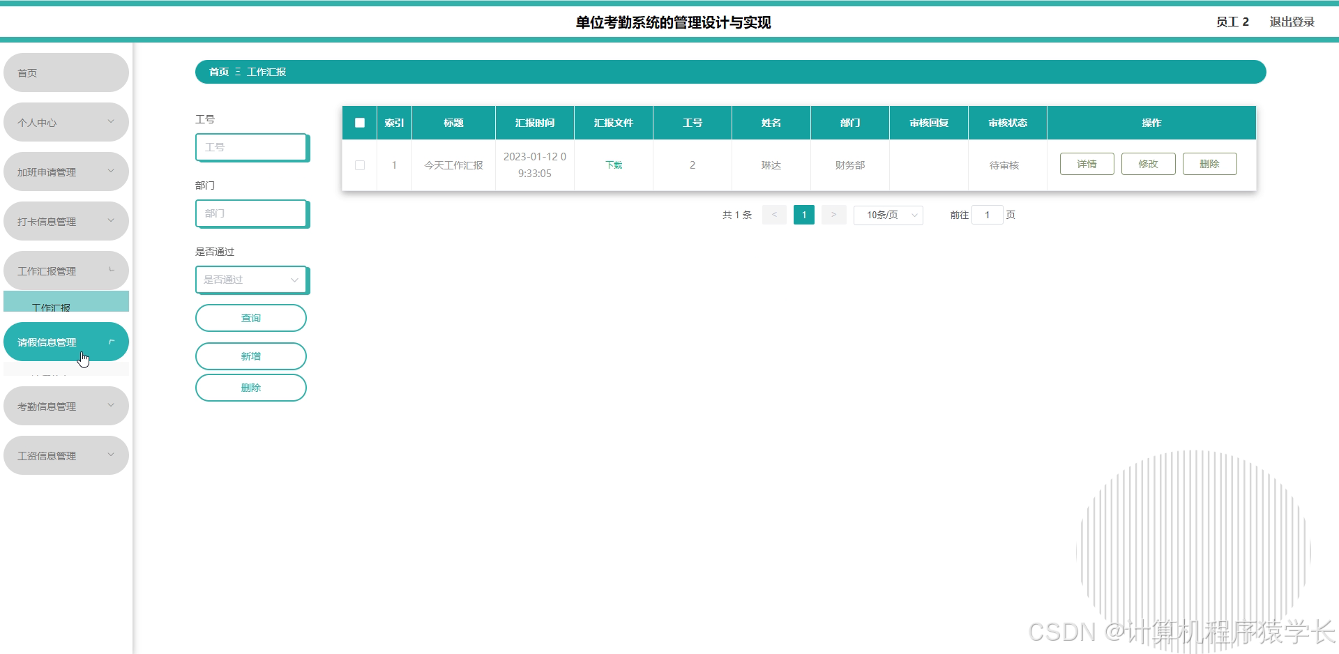Viewport: 1339px width, 654px height.
Task: Open the 10条/页 page size selector
Action: (x=888, y=215)
